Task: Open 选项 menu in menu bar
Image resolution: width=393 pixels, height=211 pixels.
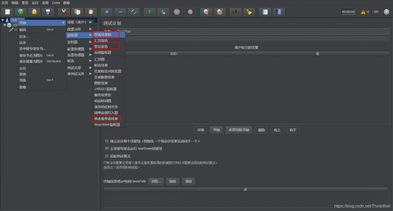Action: [45, 3]
